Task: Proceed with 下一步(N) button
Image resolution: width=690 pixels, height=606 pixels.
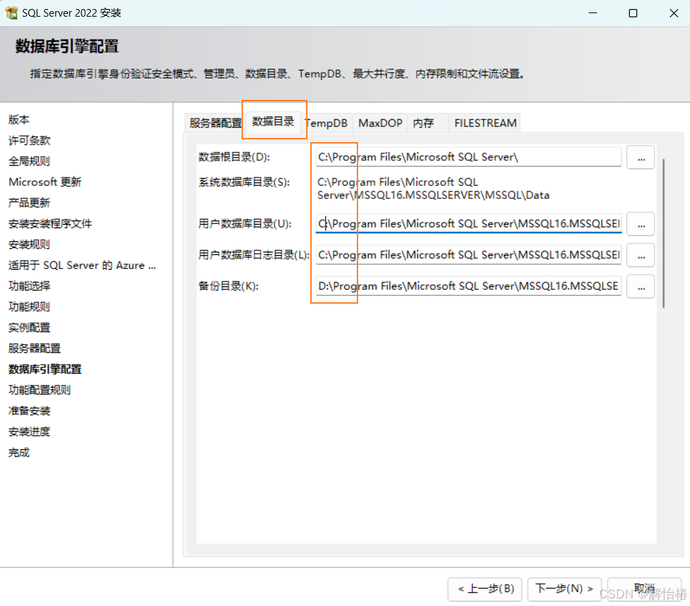Action: click(564, 589)
